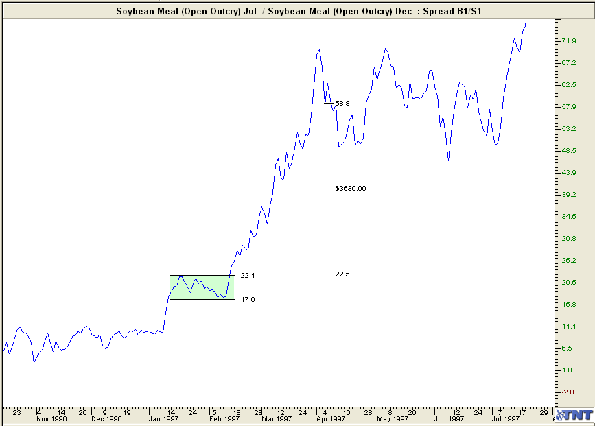
Task: Click the Soybean Meal spread chart title
Action: pyautogui.click(x=299, y=11)
